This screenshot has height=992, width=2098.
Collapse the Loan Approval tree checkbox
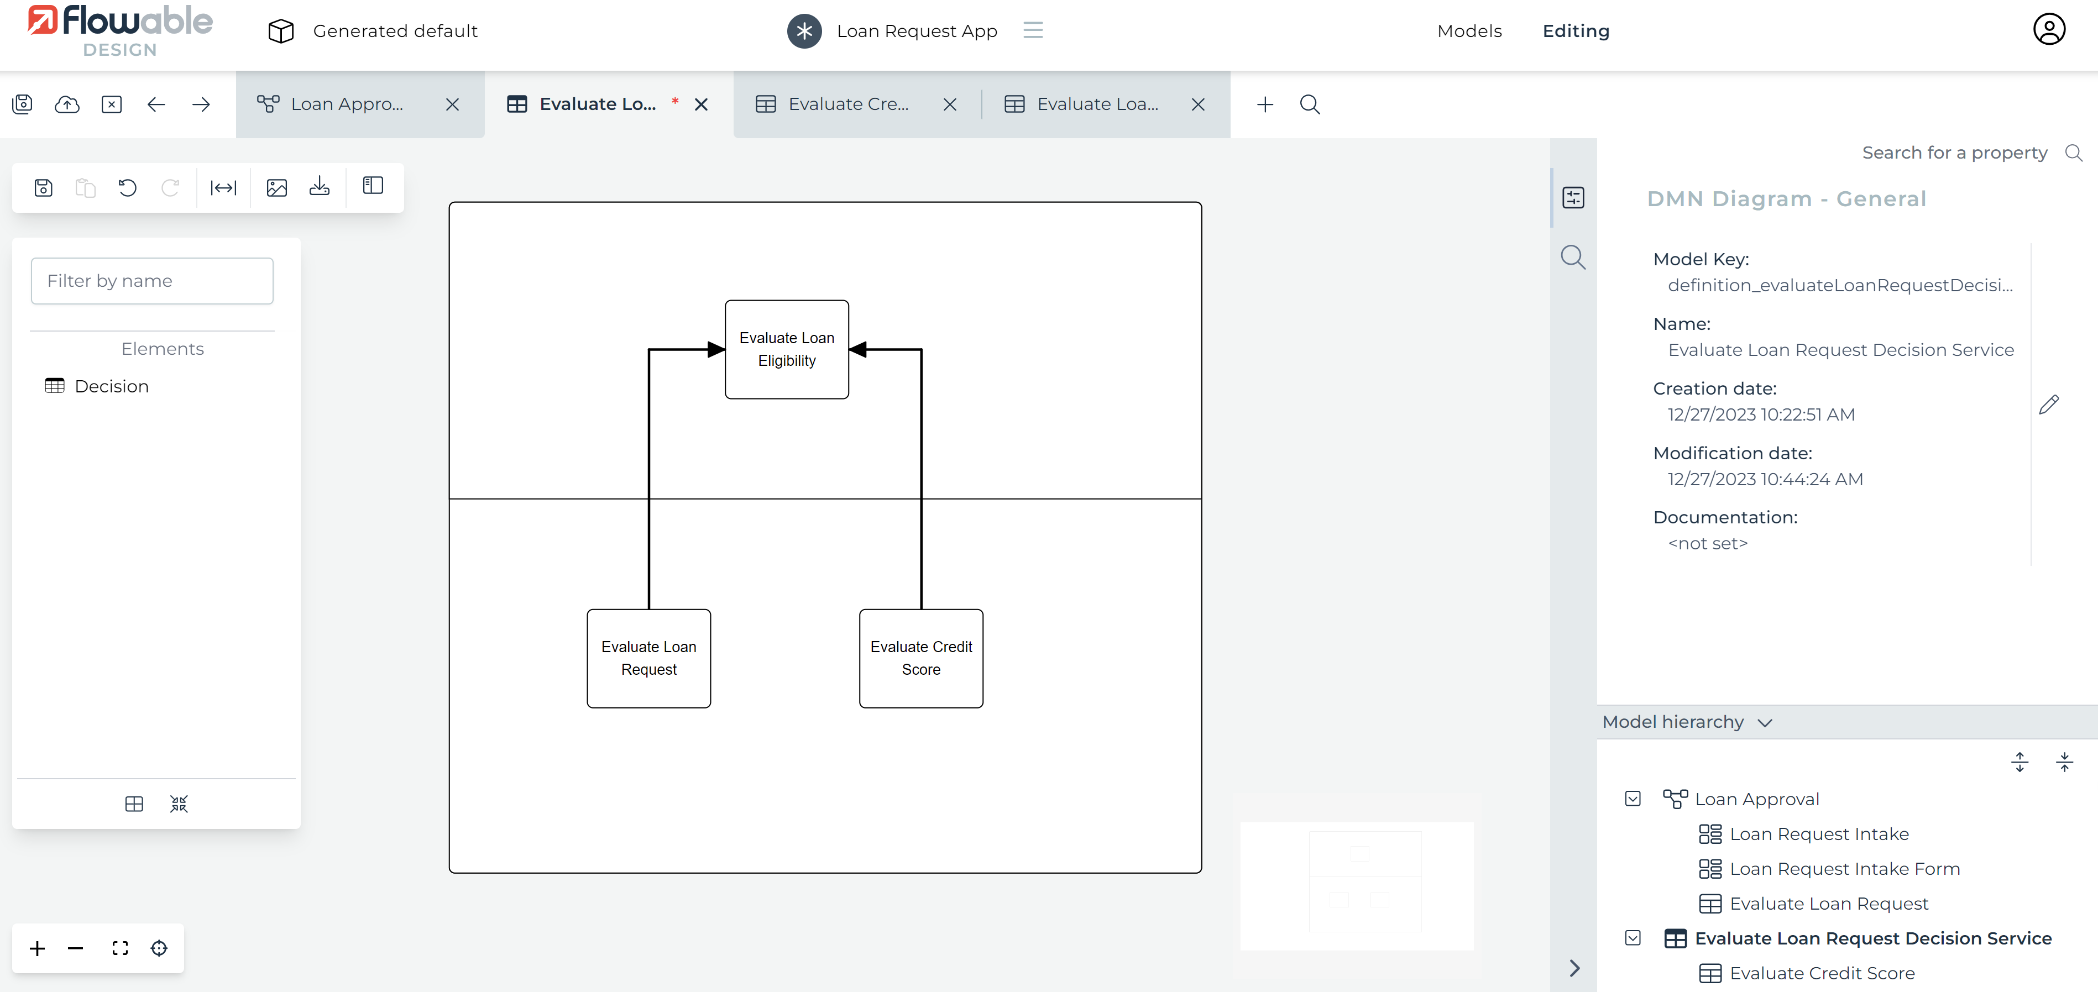tap(1632, 799)
